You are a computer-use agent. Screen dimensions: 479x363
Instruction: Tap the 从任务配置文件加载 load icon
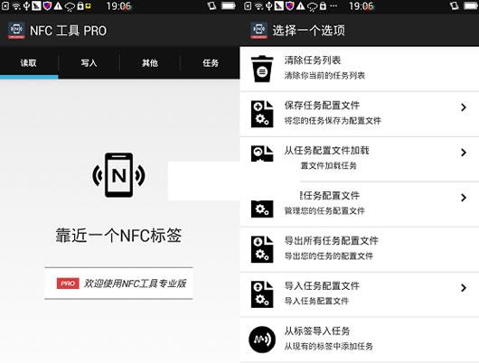[x=262, y=154]
